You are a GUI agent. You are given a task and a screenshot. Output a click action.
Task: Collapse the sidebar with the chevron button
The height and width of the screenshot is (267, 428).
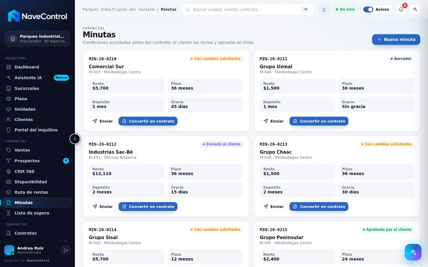point(75,139)
